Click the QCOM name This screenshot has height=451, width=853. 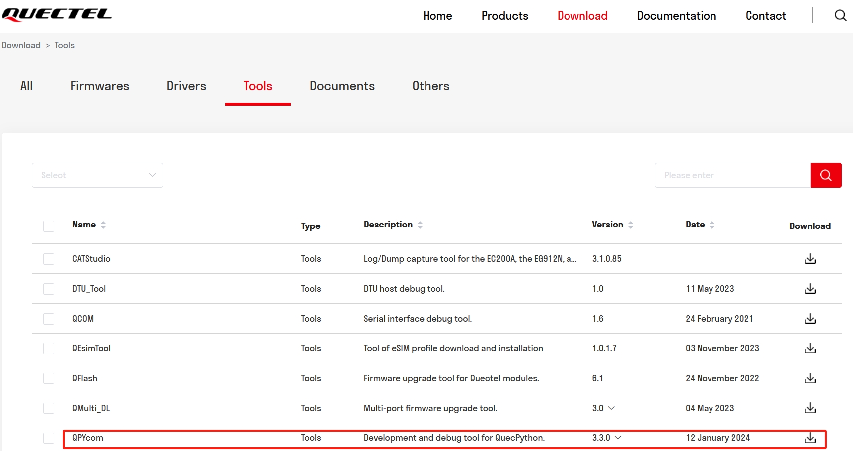pos(83,319)
